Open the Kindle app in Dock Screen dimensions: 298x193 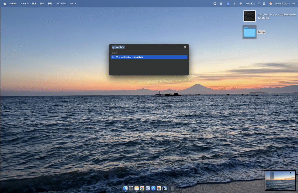(164, 188)
